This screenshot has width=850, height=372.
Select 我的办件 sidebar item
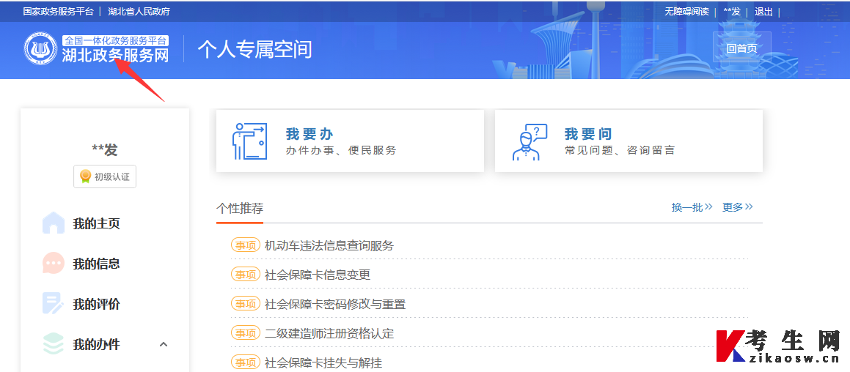point(97,344)
